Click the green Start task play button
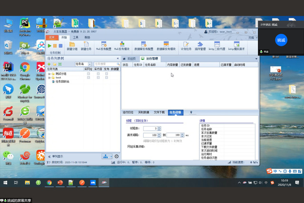The width and height of the screenshot is (304, 203). point(49,45)
